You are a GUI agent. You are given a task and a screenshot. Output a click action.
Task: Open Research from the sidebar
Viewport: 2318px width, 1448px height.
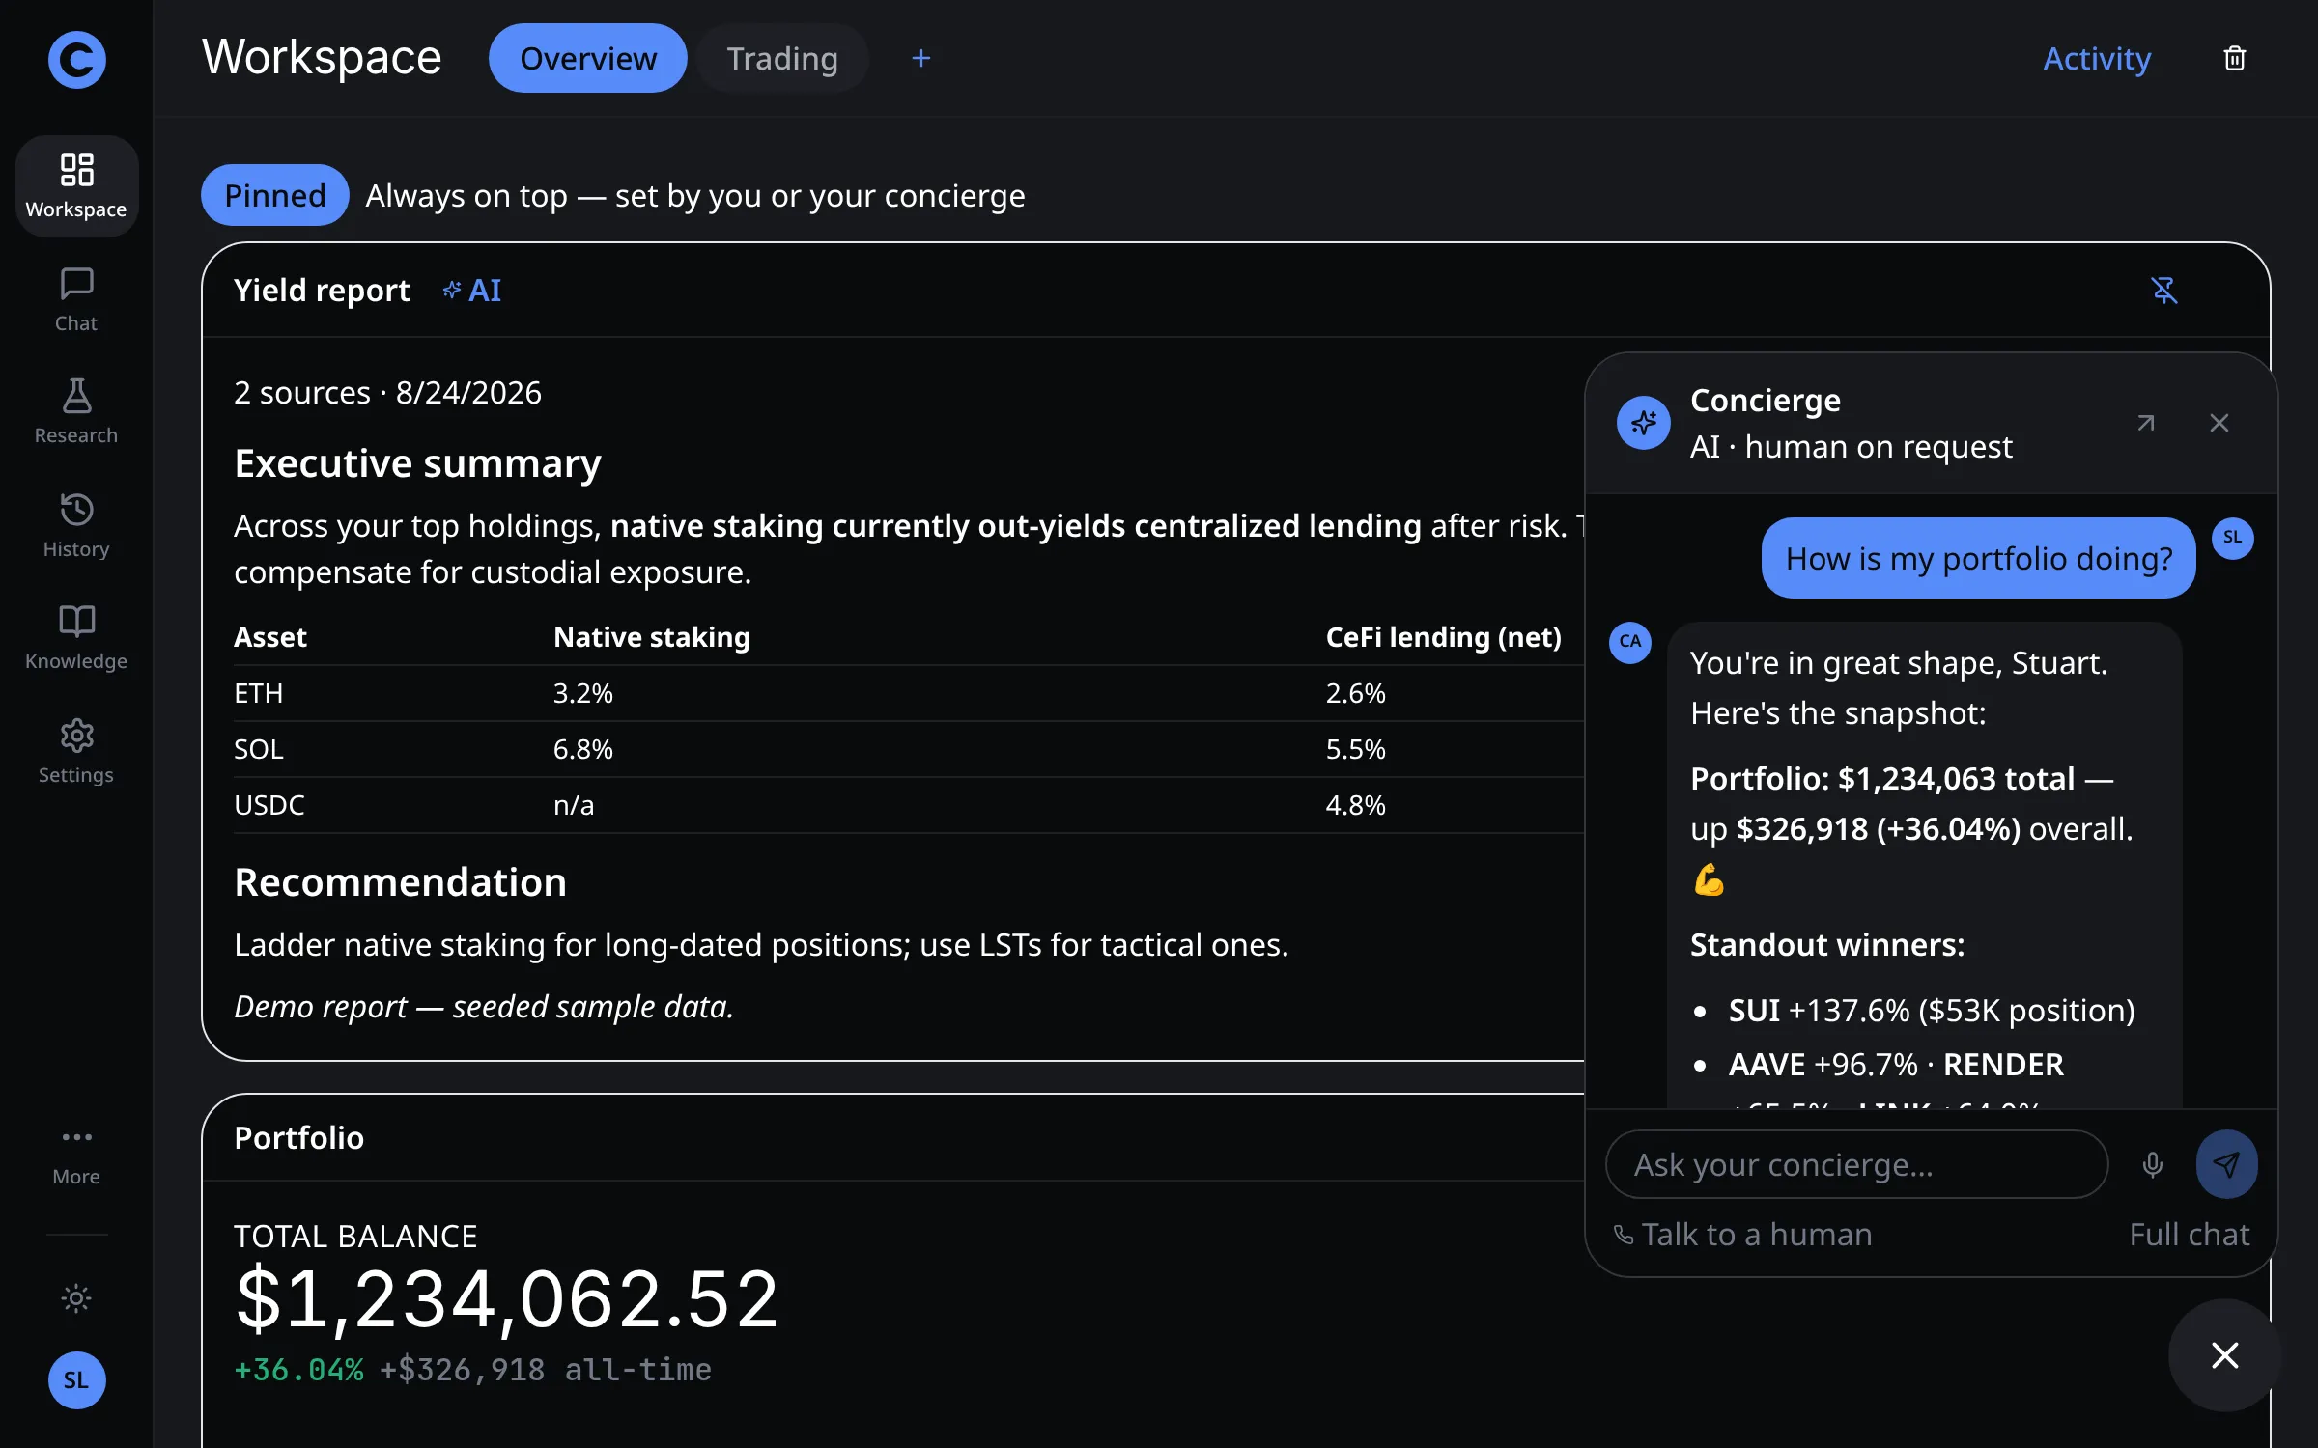click(76, 412)
